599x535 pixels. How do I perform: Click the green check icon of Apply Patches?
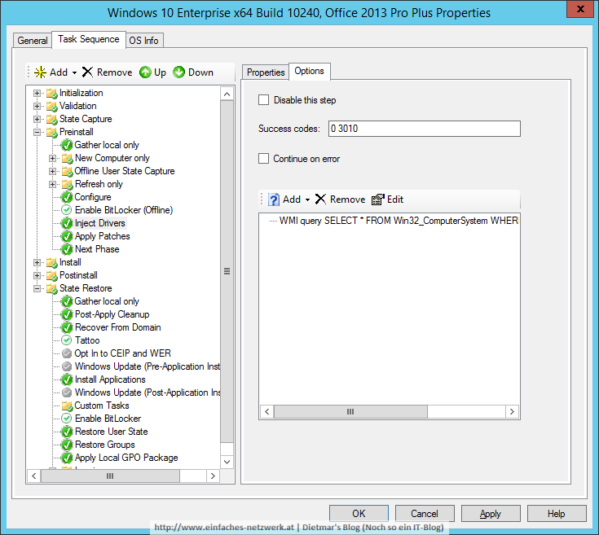coord(67,236)
